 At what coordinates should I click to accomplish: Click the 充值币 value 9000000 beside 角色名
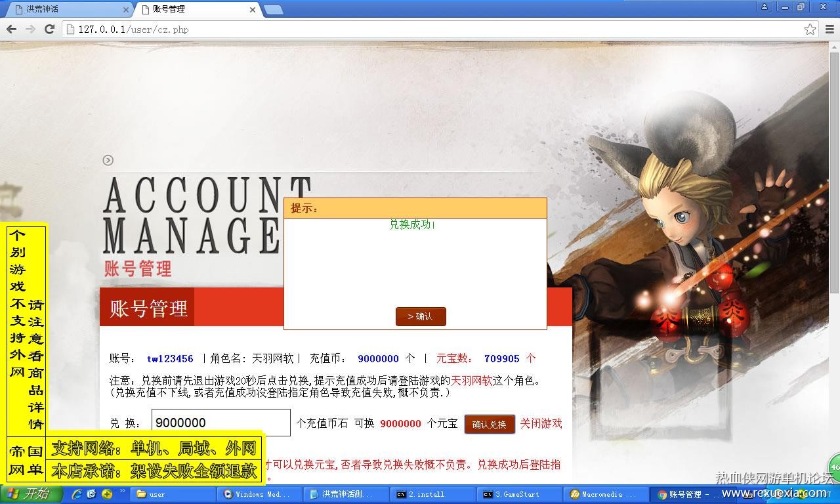pyautogui.click(x=378, y=358)
